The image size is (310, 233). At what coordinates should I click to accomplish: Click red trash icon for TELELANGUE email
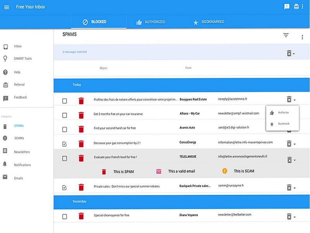click(81, 158)
